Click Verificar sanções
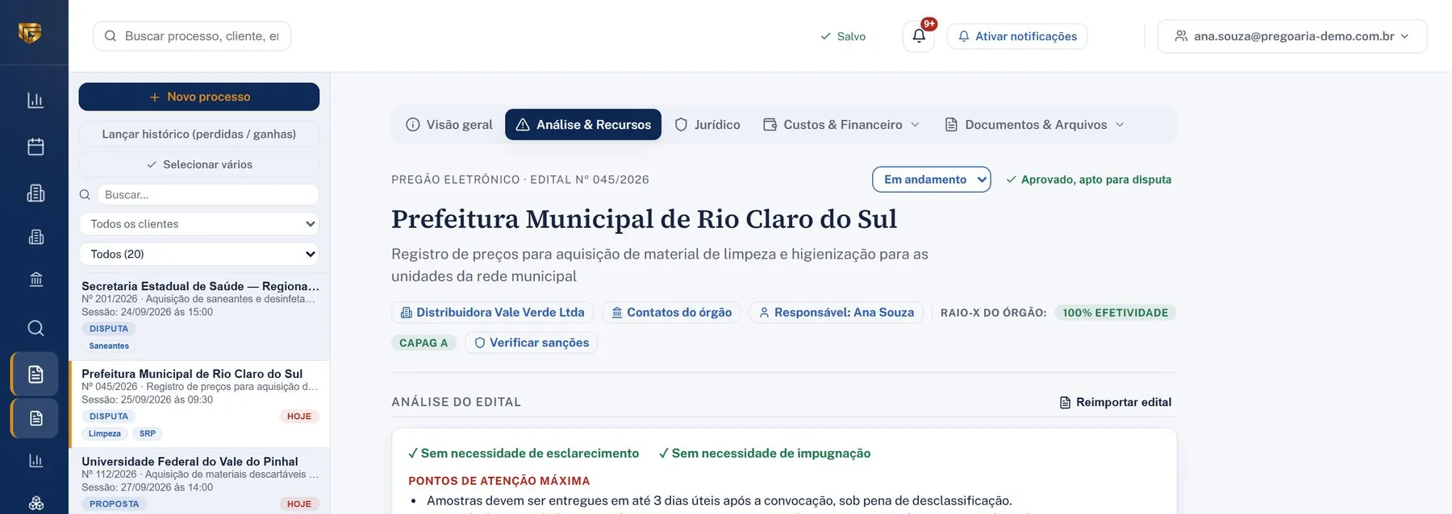This screenshot has height=514, width=1452. coord(532,342)
